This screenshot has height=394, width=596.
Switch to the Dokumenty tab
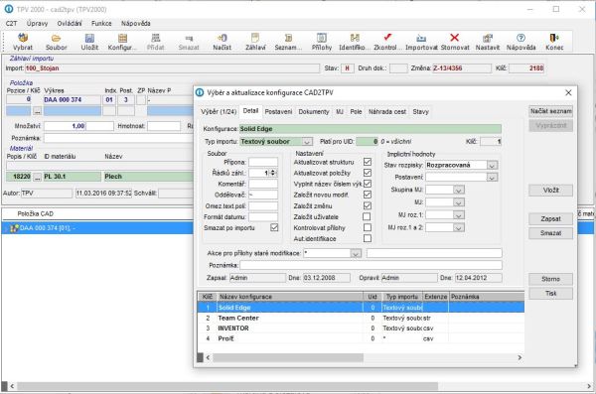314,112
